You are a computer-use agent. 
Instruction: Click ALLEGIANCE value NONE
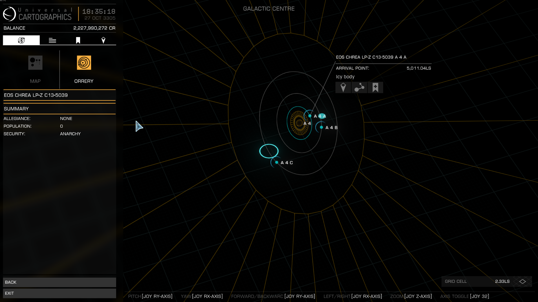coord(66,119)
